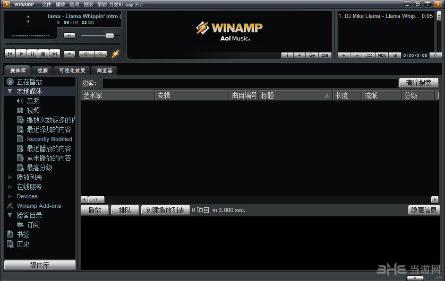Open 历史 in the sidebar

(x=23, y=244)
